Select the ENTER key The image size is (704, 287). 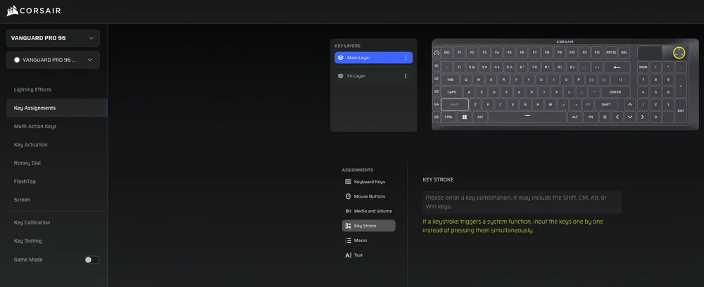coord(615,92)
